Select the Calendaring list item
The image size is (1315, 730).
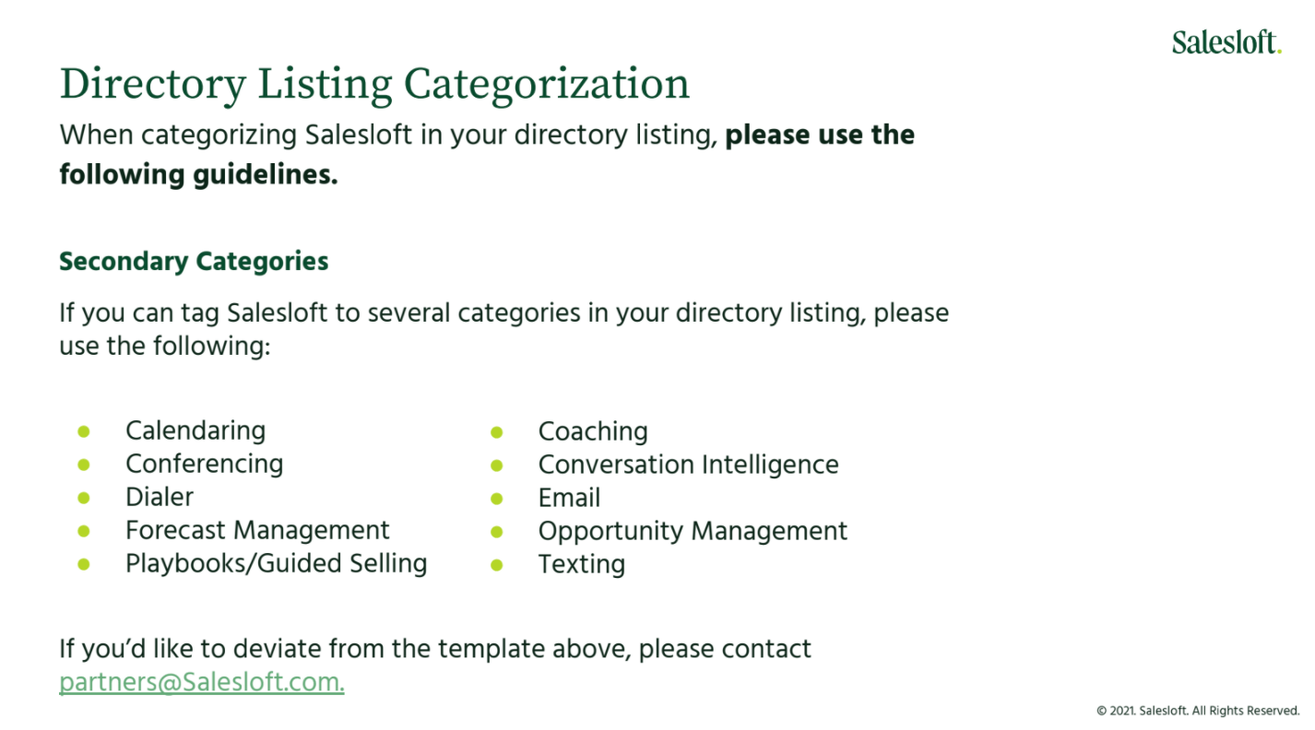coord(195,430)
